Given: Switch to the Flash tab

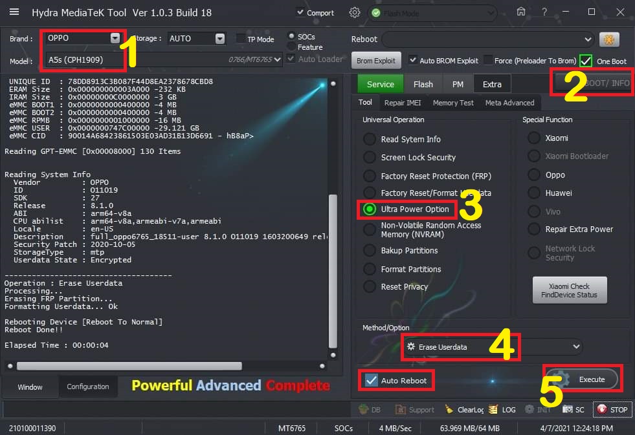Looking at the screenshot, I should point(423,84).
